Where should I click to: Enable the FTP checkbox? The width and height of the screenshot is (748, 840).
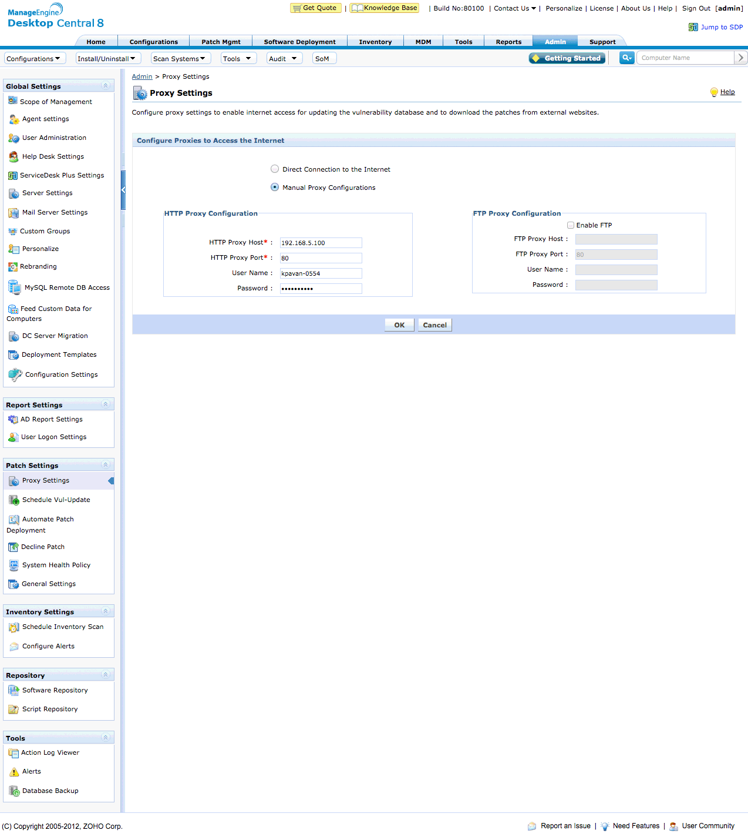[571, 225]
